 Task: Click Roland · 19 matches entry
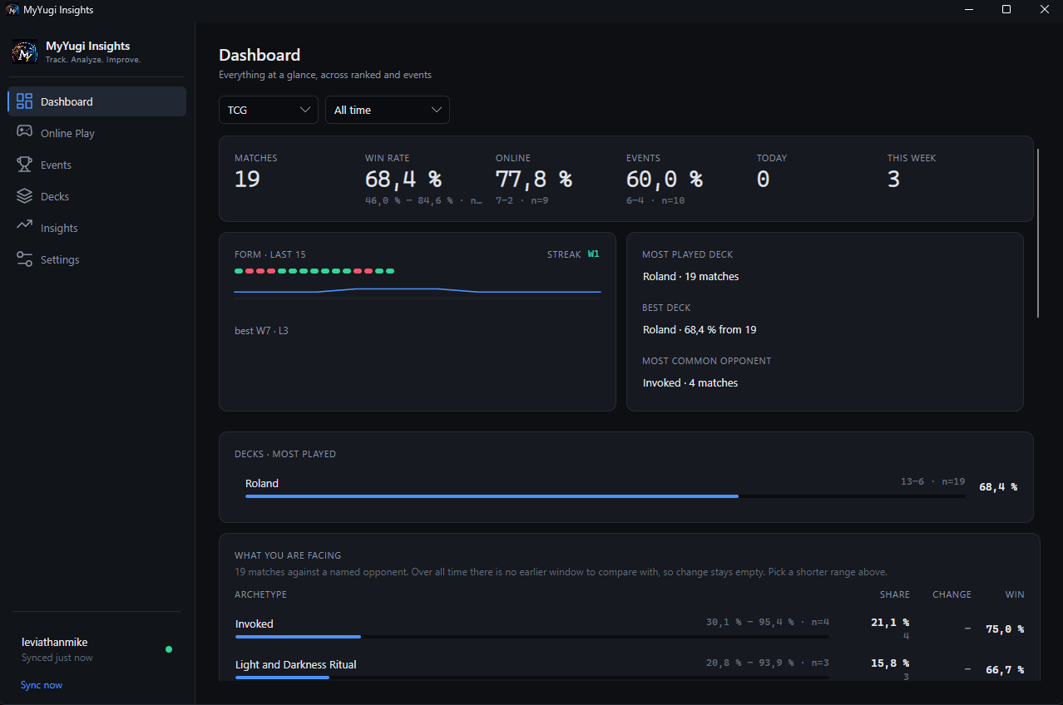[690, 276]
